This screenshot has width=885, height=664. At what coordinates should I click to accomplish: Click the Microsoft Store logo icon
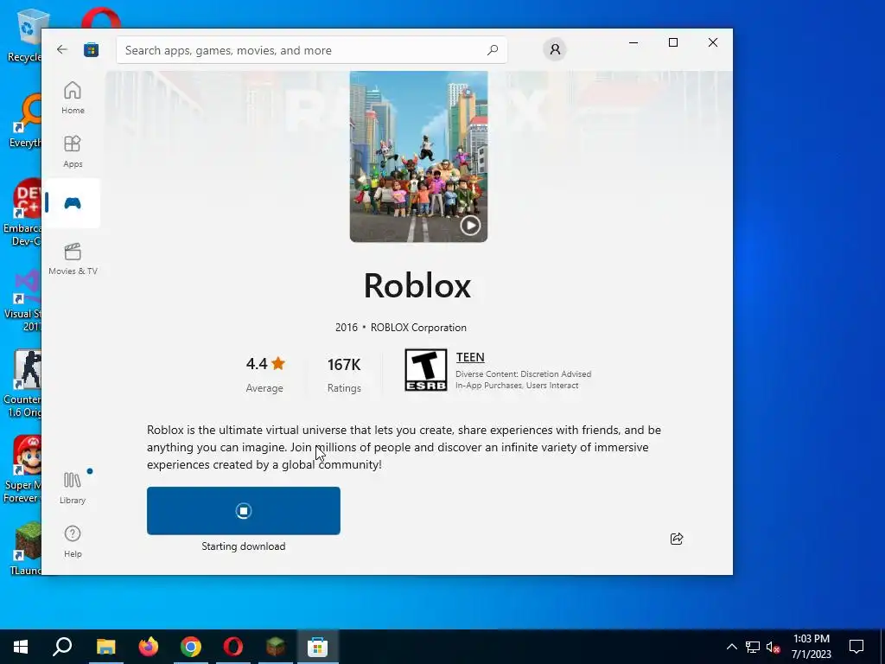[92, 49]
